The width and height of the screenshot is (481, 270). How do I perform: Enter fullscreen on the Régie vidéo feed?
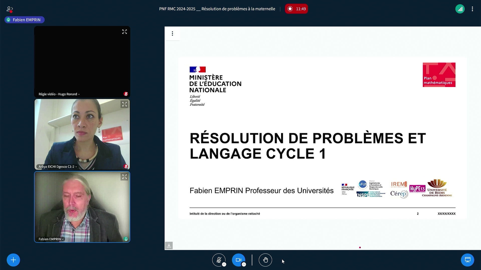click(124, 32)
